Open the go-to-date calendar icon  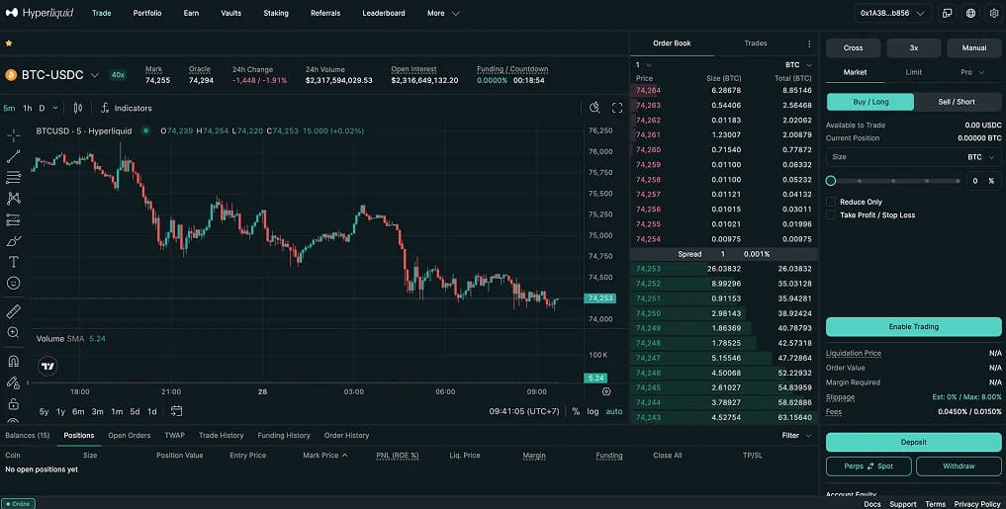click(176, 411)
